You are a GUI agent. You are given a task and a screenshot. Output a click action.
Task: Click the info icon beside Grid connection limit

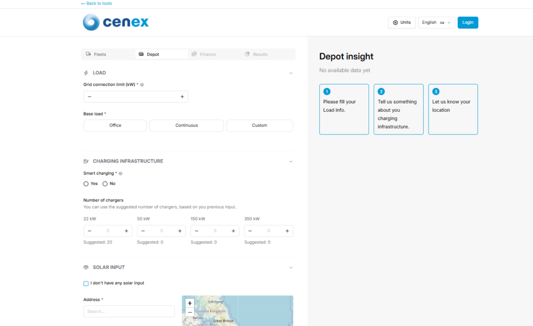[142, 85]
